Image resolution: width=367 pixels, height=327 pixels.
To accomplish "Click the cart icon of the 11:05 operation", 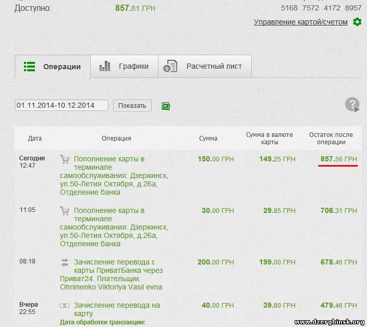I will click(65, 211).
